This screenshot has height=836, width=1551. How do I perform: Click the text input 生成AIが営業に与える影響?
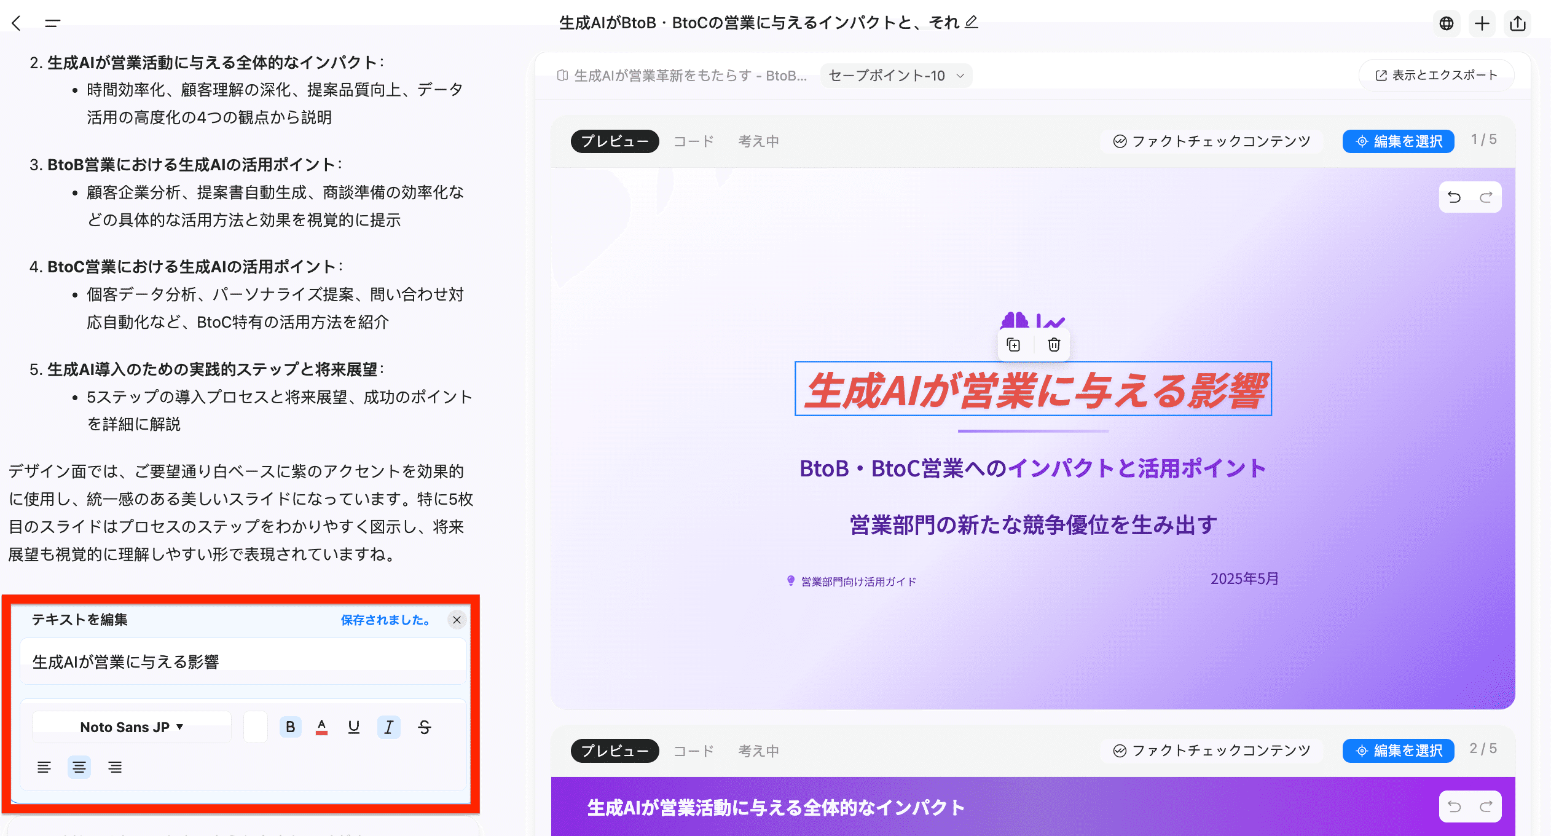pos(243,661)
